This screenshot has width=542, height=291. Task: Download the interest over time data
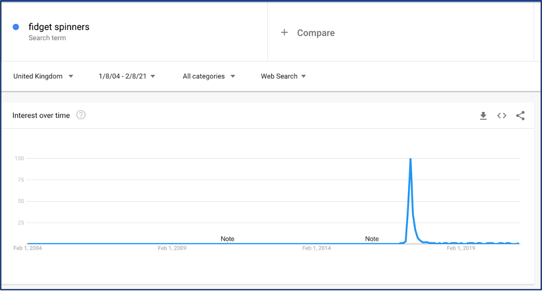pyautogui.click(x=483, y=116)
